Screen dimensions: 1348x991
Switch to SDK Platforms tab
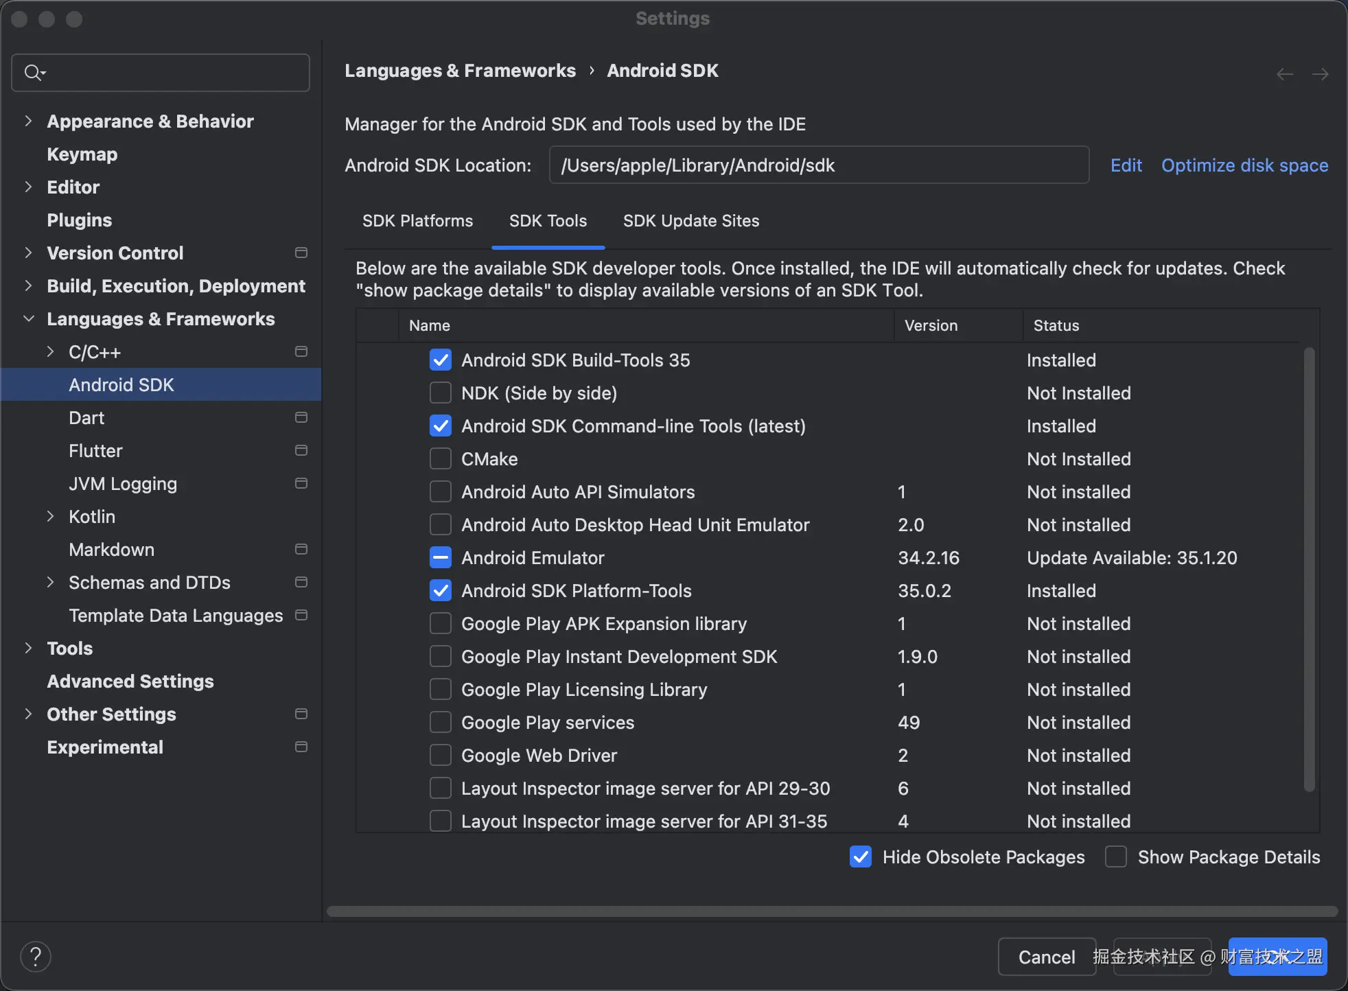[x=417, y=221]
